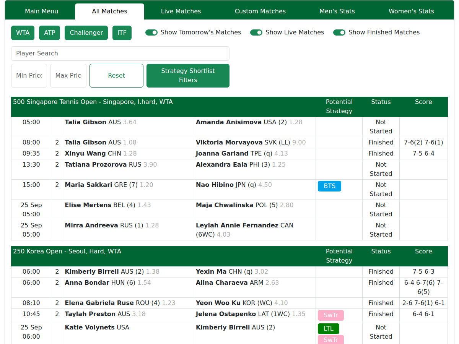The image size is (459, 344).
Task: Click on Joanna Garland's name
Action: click(222, 154)
